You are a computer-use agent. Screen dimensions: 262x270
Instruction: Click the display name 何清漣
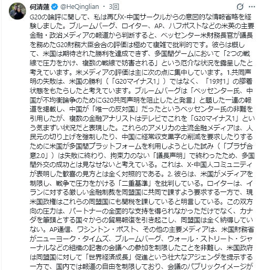click(x=40, y=7)
